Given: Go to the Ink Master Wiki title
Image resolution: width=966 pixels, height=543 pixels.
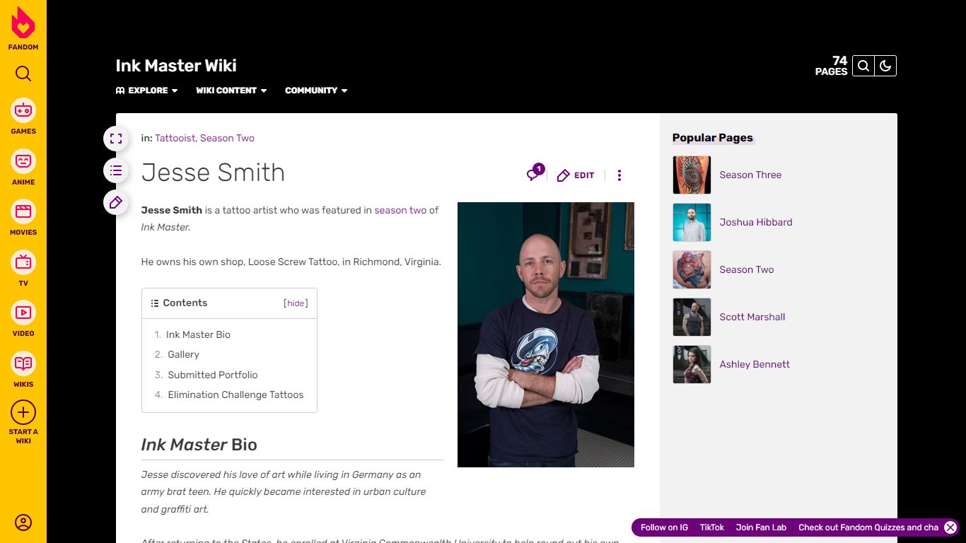Looking at the screenshot, I should coord(176,66).
